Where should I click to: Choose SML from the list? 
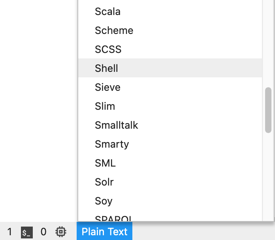click(x=170, y=163)
